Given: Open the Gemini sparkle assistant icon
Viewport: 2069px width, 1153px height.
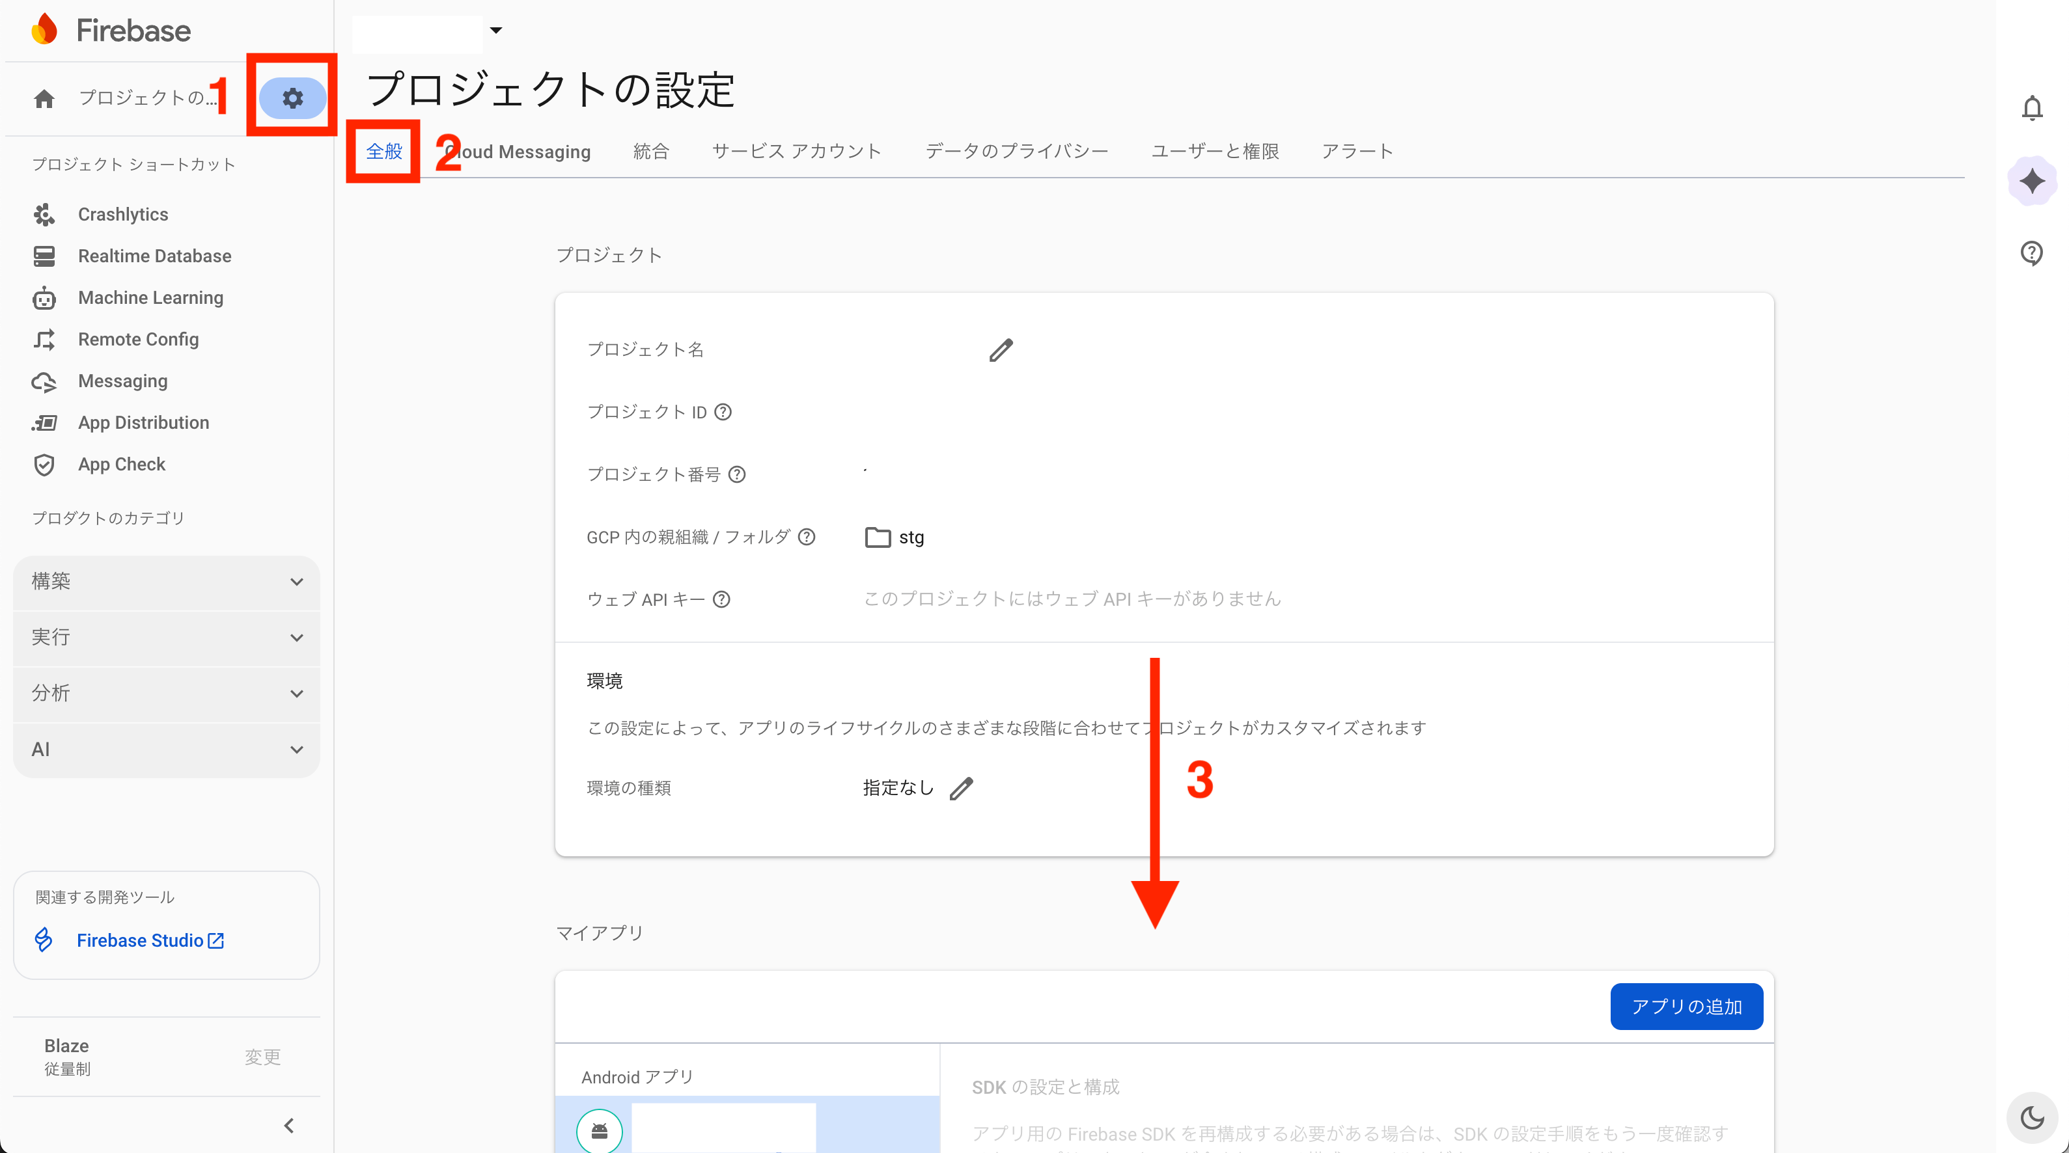Looking at the screenshot, I should click(2032, 181).
